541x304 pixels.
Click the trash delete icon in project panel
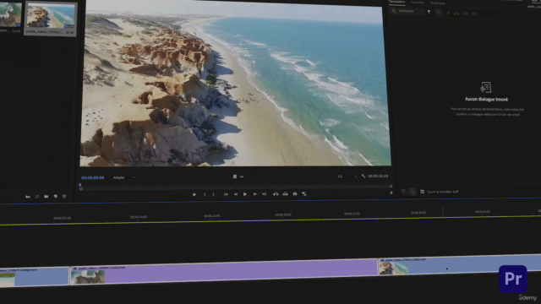(64, 196)
